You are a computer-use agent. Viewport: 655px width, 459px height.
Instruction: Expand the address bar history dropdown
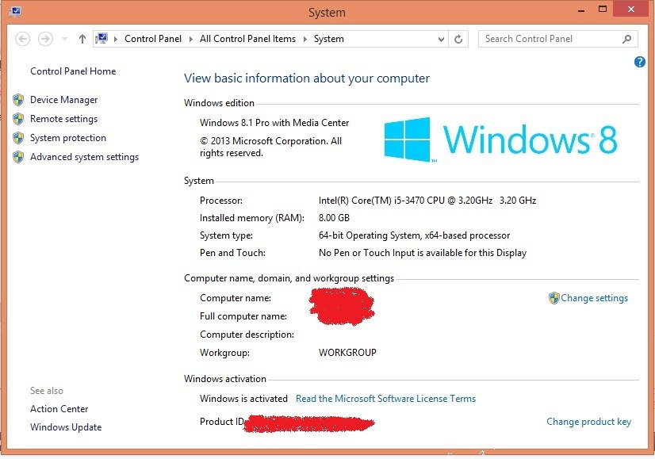click(x=442, y=39)
